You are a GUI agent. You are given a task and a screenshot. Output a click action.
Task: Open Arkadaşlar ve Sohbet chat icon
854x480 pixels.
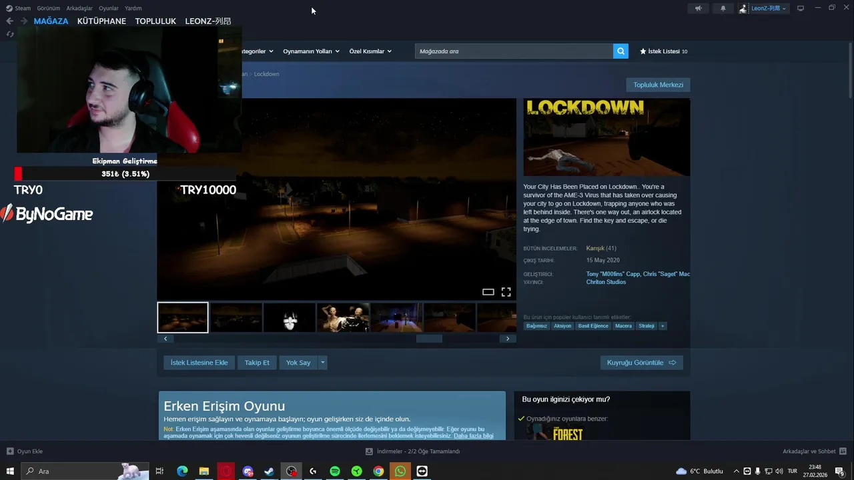[x=843, y=451]
